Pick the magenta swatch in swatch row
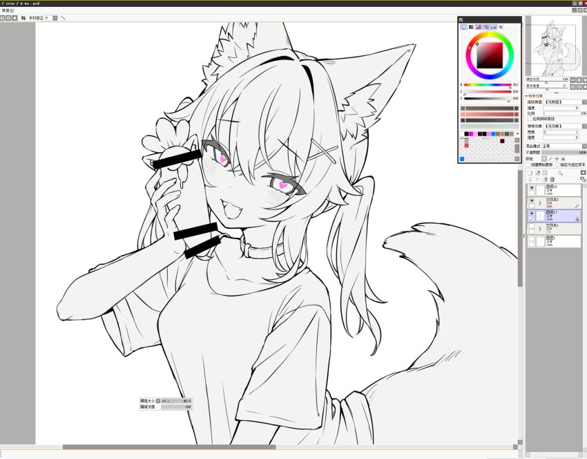The height and width of the screenshot is (459, 587). click(x=471, y=134)
